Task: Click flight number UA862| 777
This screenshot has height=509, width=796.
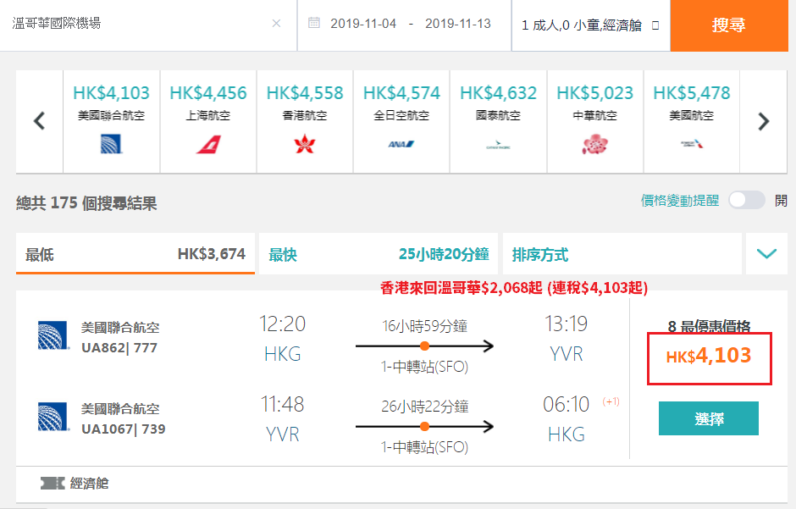Action: tap(119, 348)
